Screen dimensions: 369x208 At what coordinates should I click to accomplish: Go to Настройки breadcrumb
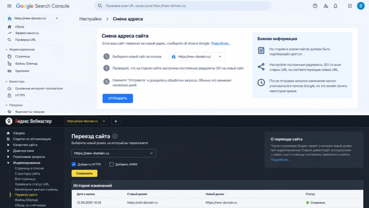[90, 19]
